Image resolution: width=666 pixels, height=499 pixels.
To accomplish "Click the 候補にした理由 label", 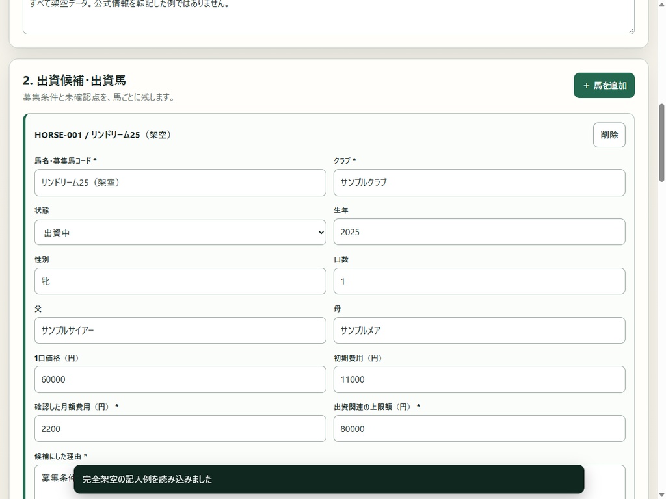I will 60,456.
